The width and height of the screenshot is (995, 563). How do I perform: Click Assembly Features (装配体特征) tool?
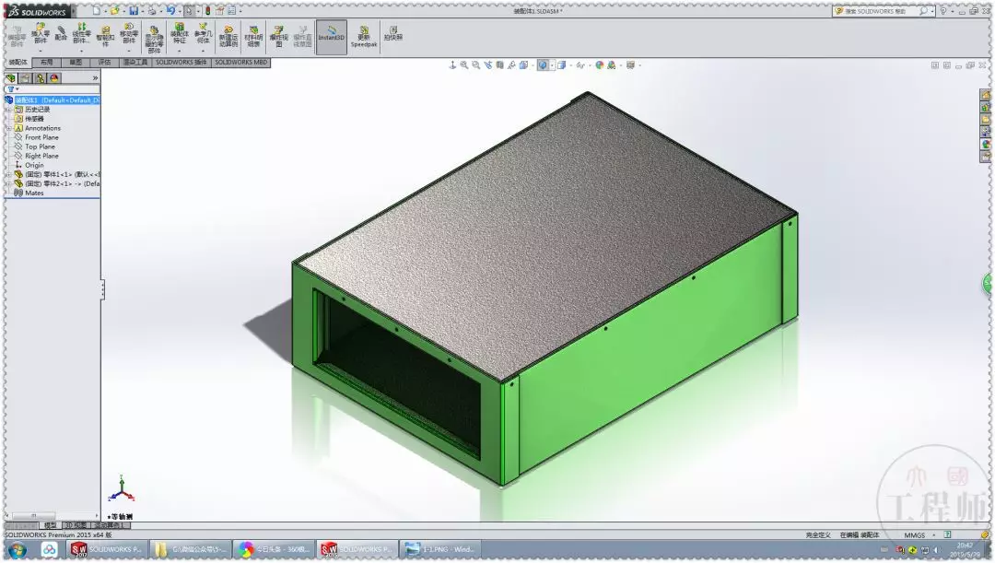coord(180,33)
